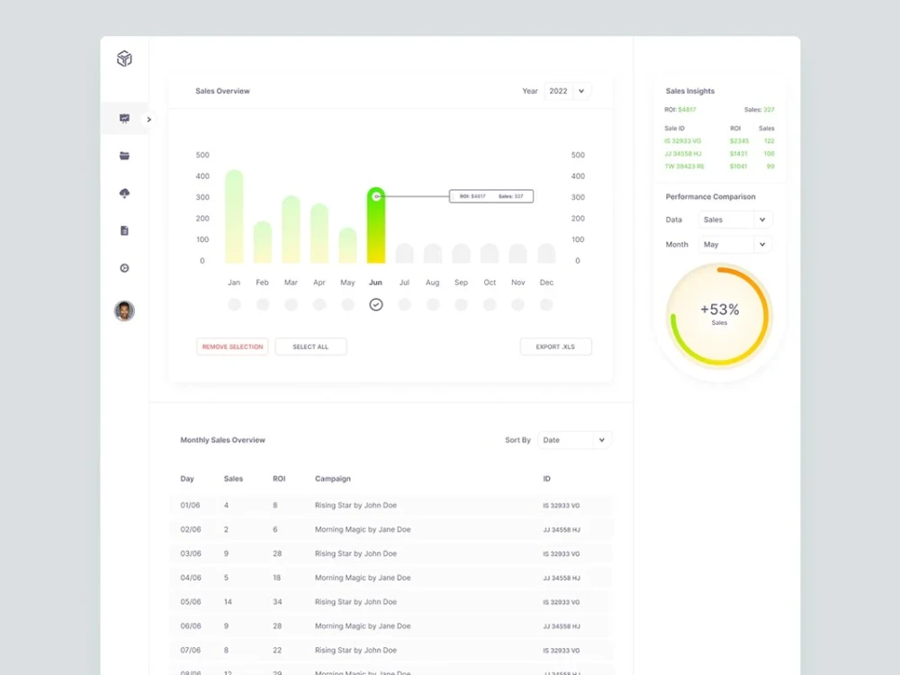Viewport: 900px width, 675px height.
Task: Toggle the Mar month selection circle
Action: click(291, 304)
